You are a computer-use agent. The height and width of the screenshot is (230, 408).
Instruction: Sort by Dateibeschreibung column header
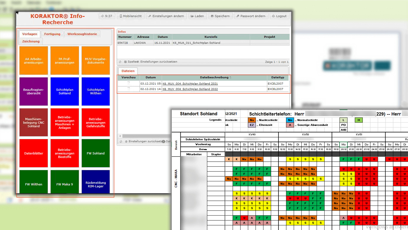point(214,78)
